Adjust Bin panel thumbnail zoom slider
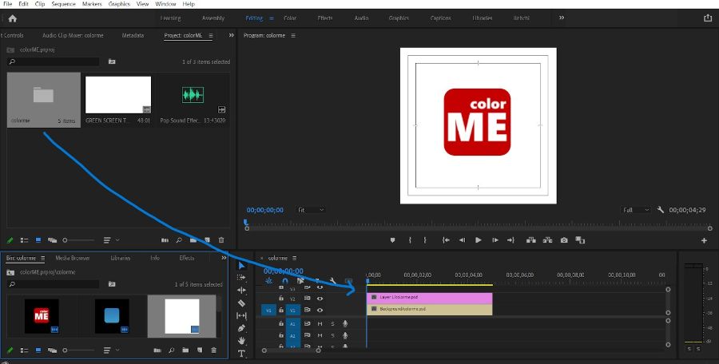 [x=79, y=350]
